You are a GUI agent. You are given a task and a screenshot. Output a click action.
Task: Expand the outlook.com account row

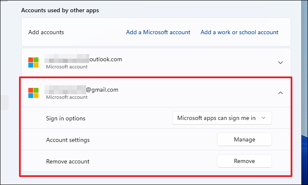[280, 63]
